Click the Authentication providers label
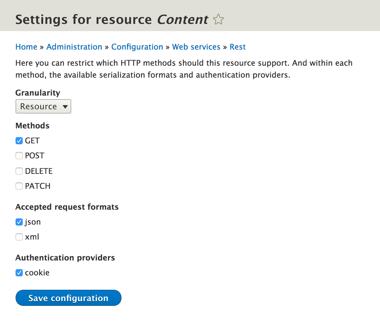The image size is (380, 325). [65, 258]
